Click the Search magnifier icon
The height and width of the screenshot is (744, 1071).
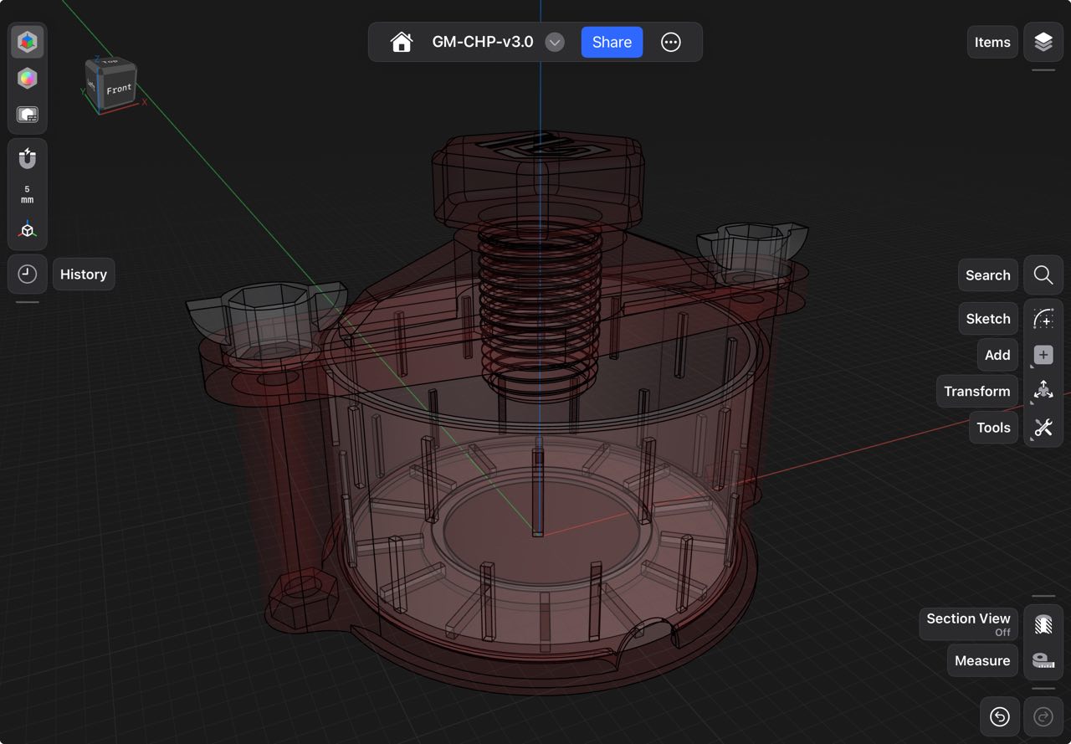(1043, 275)
